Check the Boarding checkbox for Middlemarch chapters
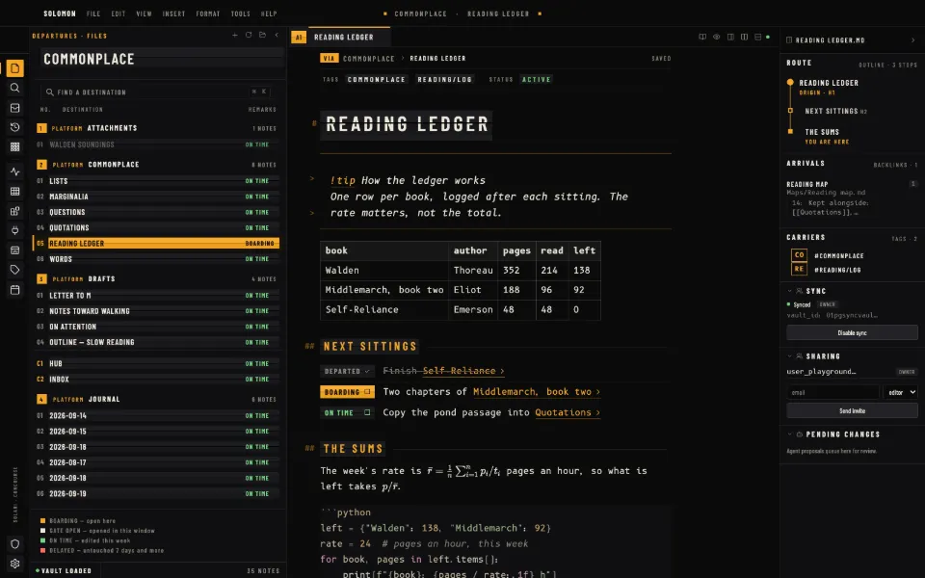The image size is (925, 578). [x=367, y=392]
